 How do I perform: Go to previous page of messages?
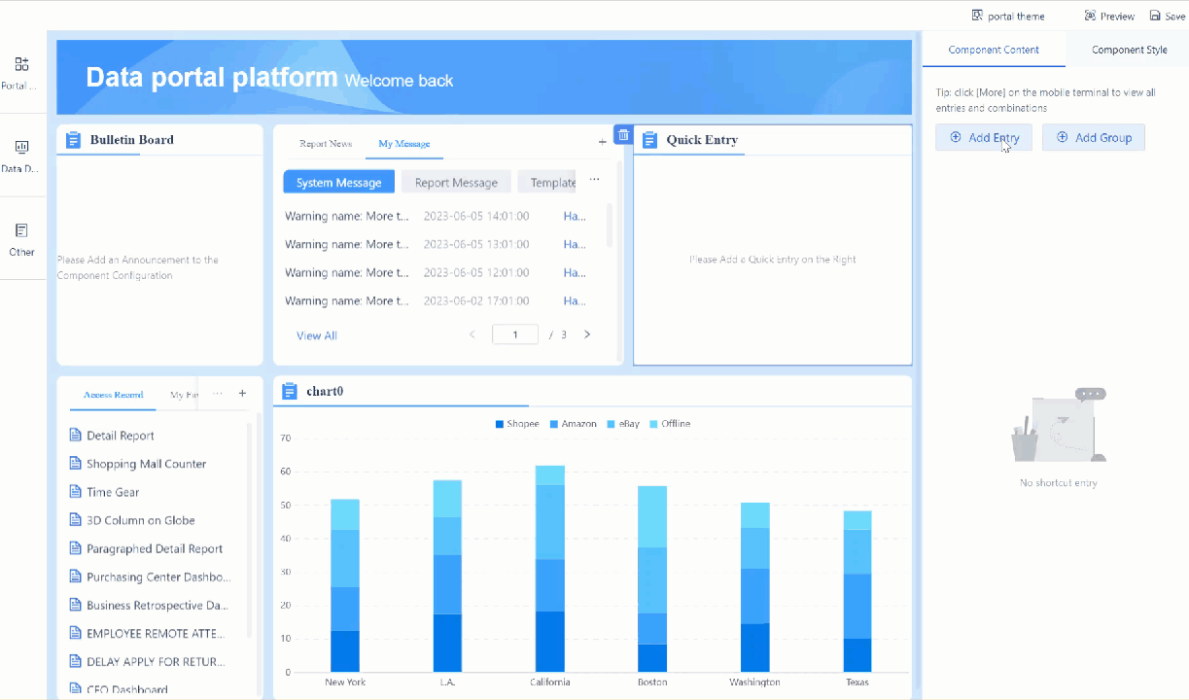click(x=472, y=334)
